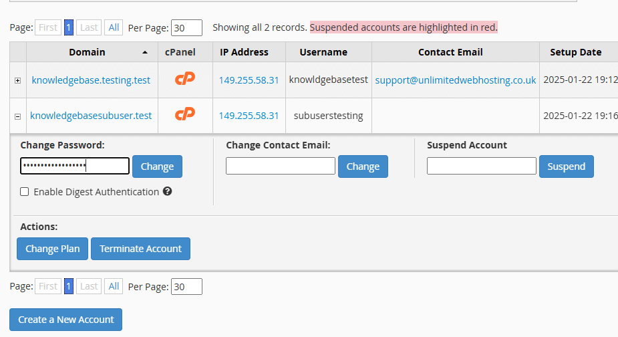Click username knowldgebasetest cell
The width and height of the screenshot is (618, 337).
328,80
